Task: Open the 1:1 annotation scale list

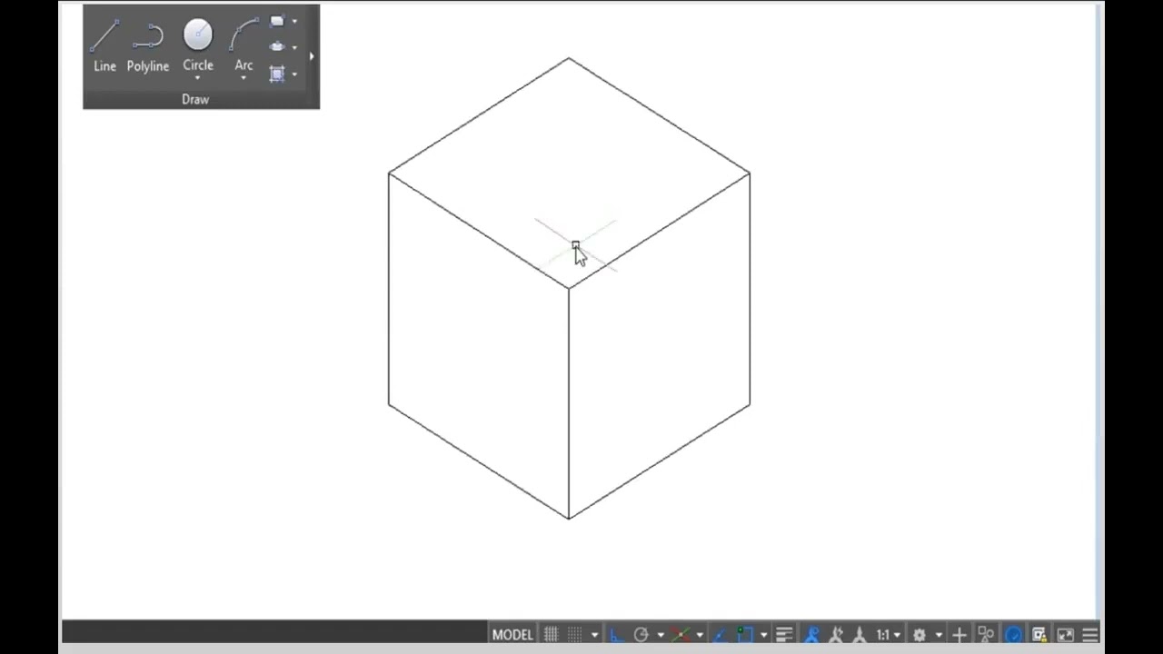Action: pyautogui.click(x=889, y=635)
